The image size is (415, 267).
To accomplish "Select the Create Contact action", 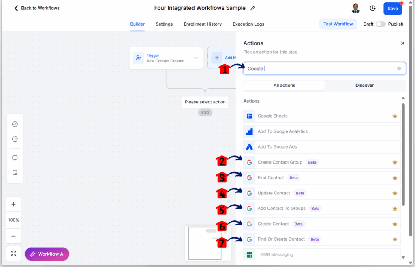I will click(x=321, y=224).
